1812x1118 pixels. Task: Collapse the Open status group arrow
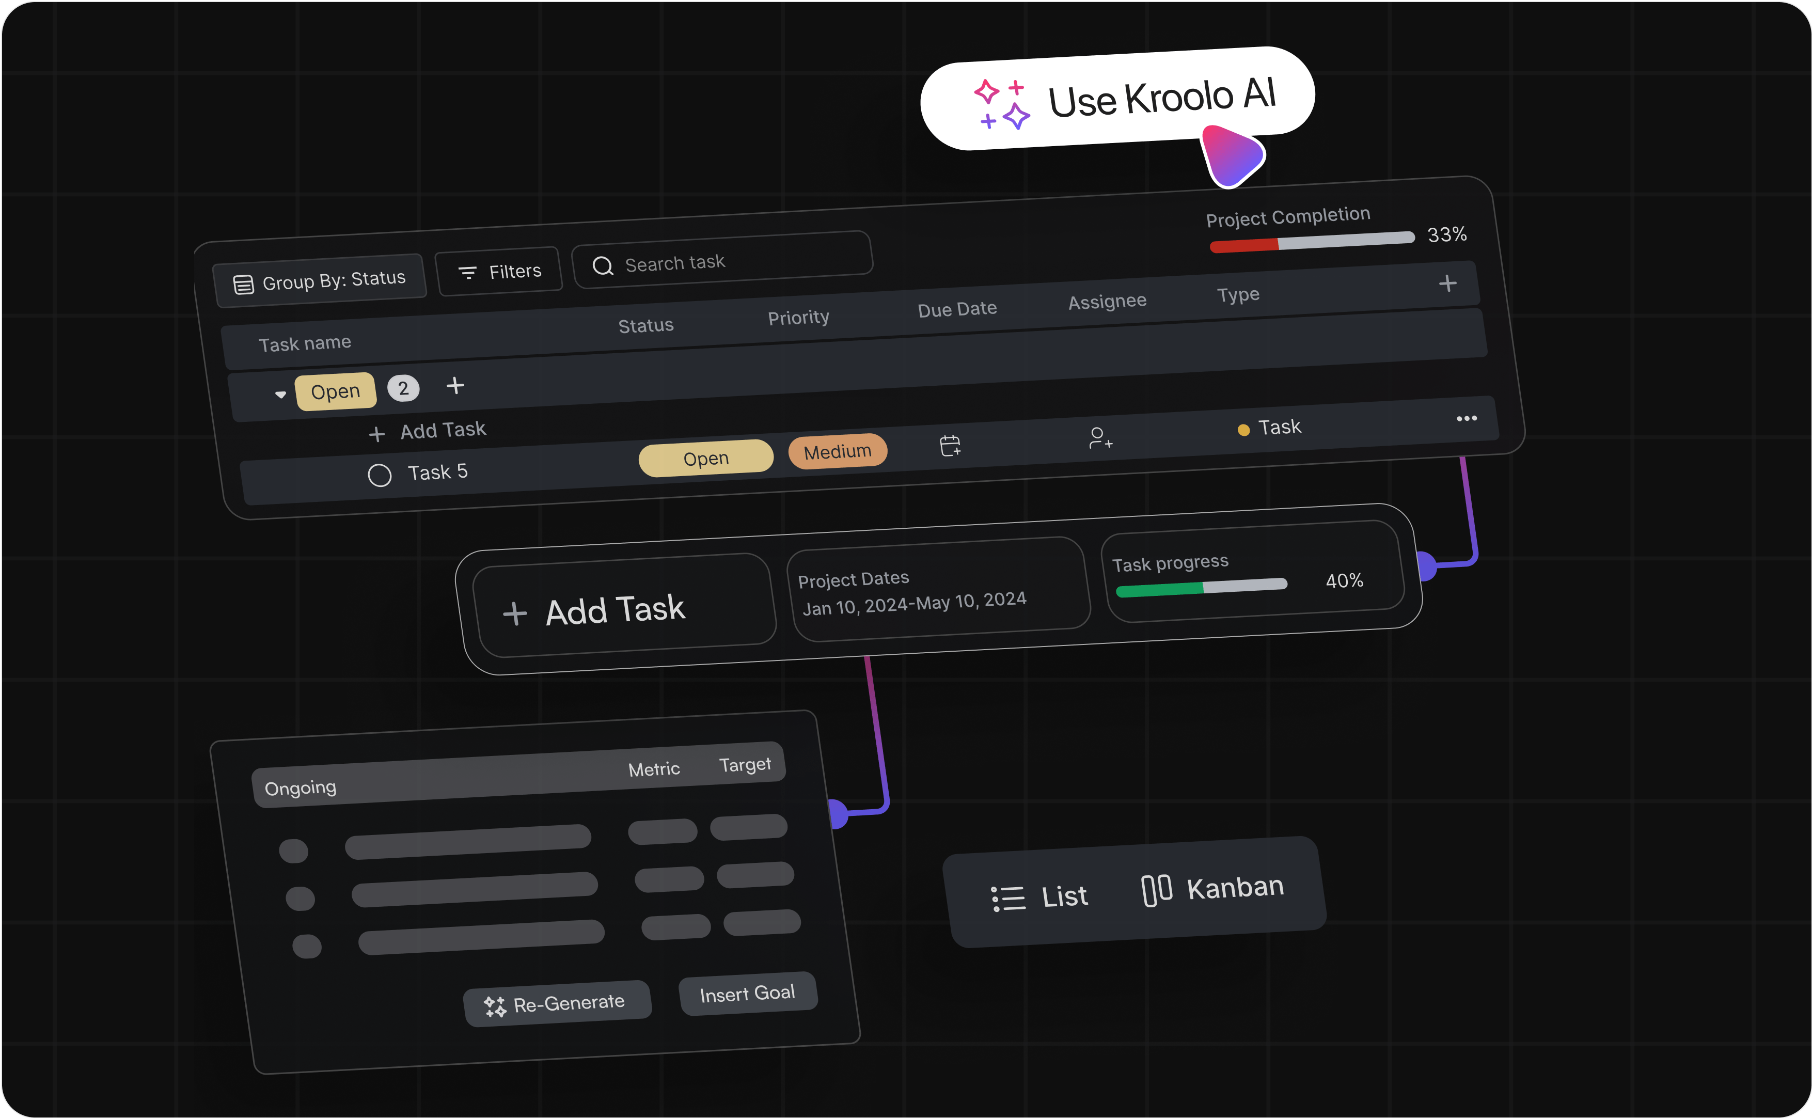[280, 395]
